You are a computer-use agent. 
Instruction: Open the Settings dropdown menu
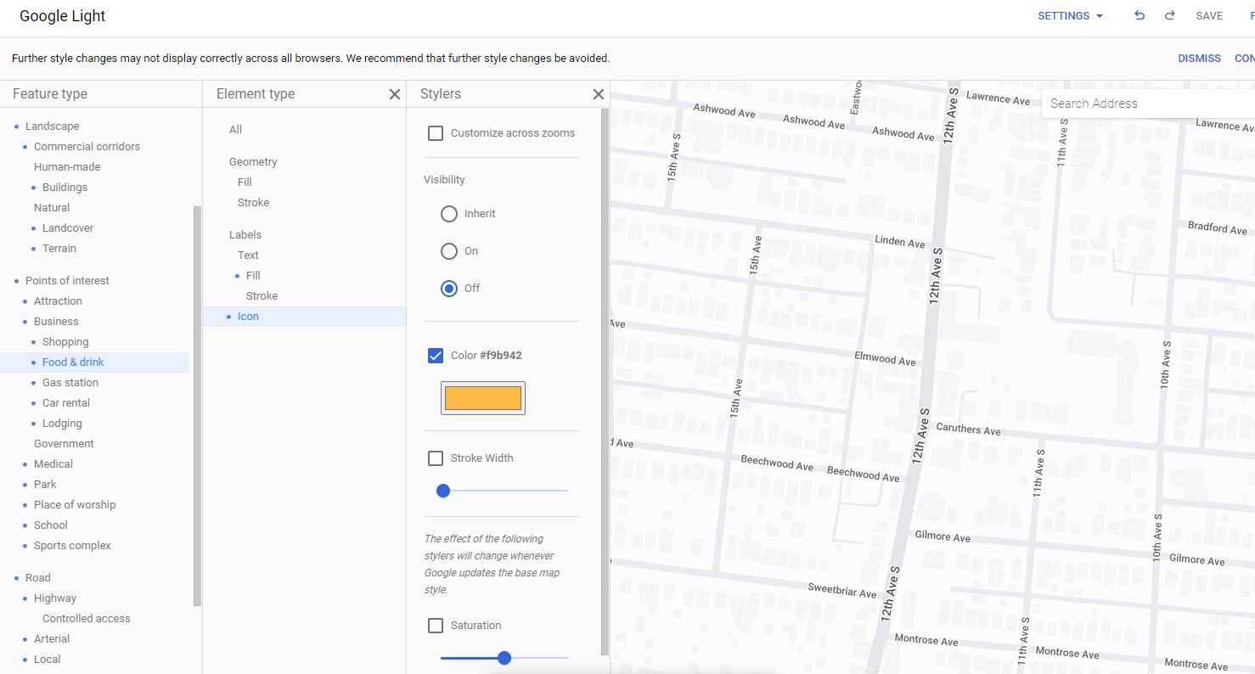click(1070, 16)
